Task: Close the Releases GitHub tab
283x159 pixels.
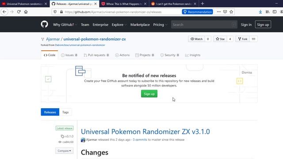Action: tap(96, 4)
